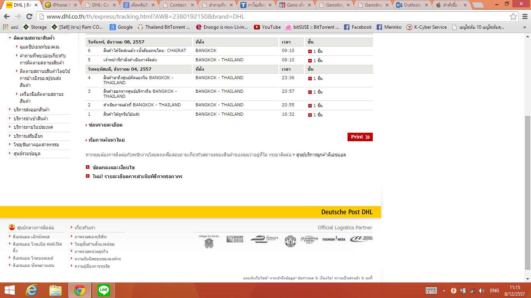Open ภาพรวมของบริษัท footer link
Screen dimensions: 531x298
[91, 237]
